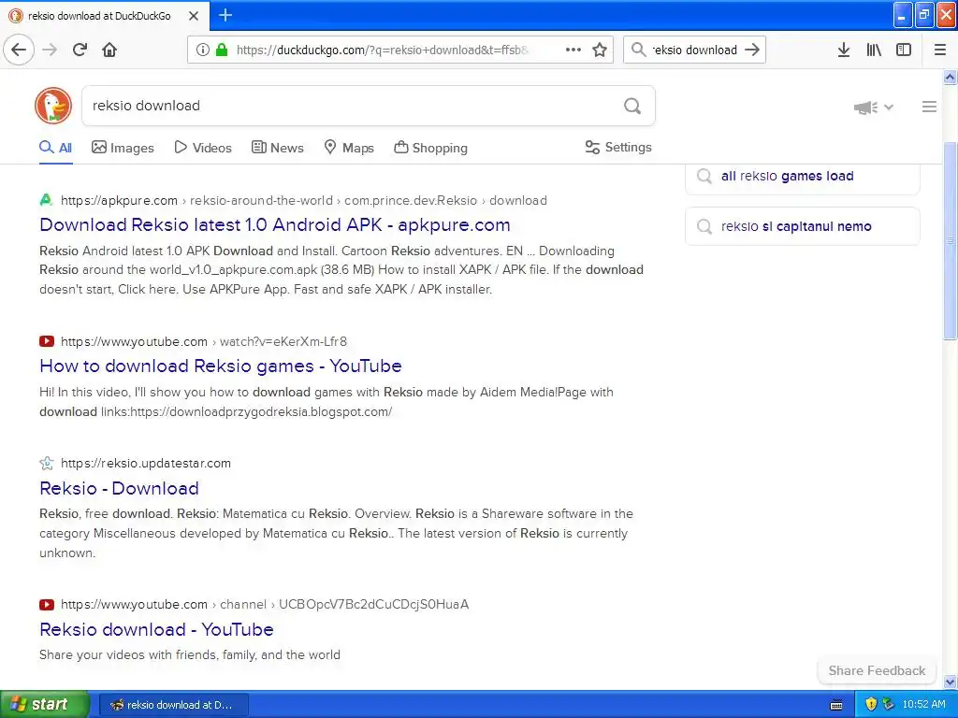The height and width of the screenshot is (718, 958).
Task: Click the https://apkpure.com result URL
Action: [119, 200]
